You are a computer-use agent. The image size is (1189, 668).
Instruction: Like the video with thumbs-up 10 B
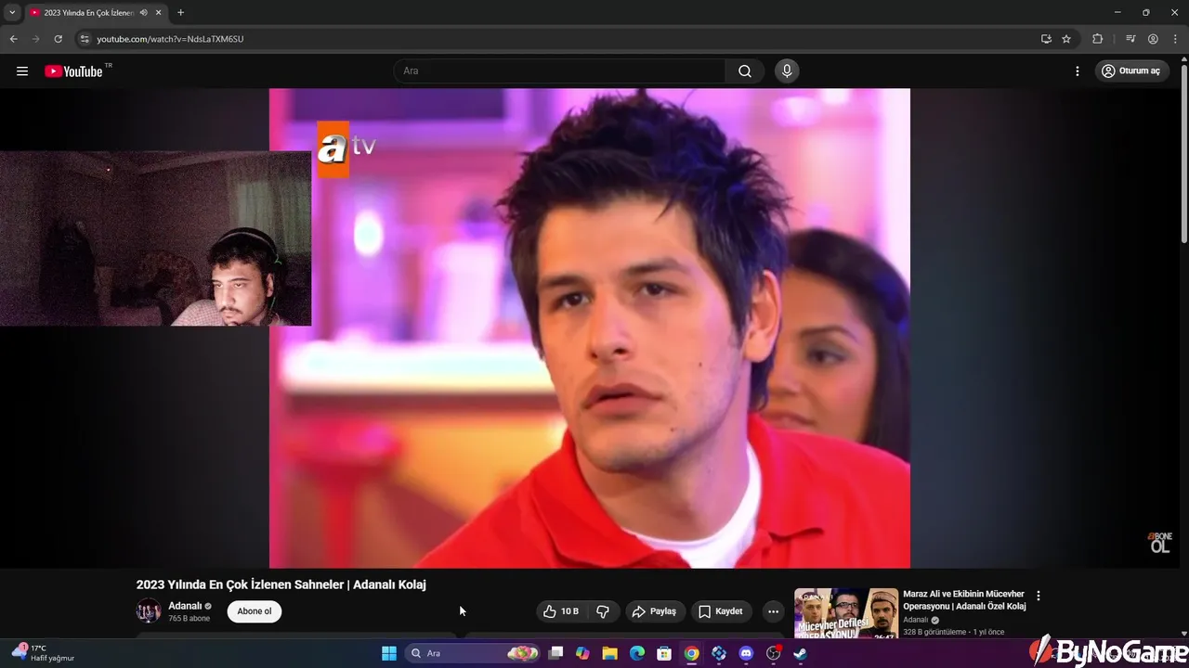point(562,611)
